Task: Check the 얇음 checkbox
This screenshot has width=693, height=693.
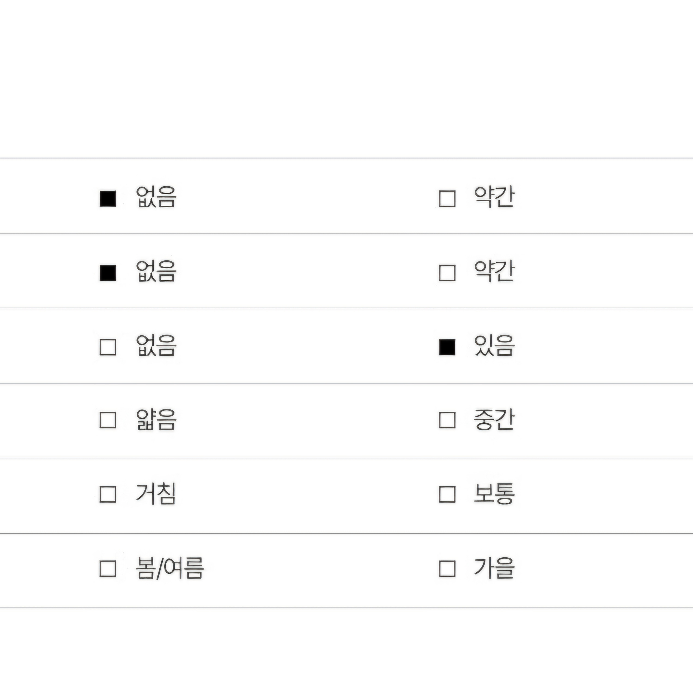Action: point(108,420)
